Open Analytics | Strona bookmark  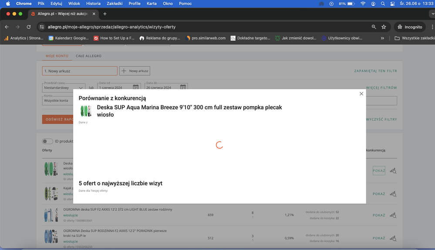pyautogui.click(x=24, y=38)
